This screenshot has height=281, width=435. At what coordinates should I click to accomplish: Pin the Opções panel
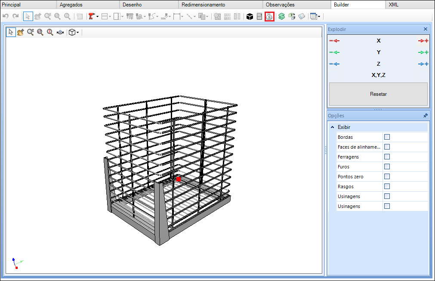click(425, 116)
